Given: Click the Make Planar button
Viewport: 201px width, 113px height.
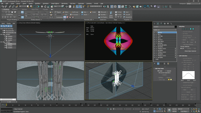Looking at the screenshot, I should pos(111,14).
